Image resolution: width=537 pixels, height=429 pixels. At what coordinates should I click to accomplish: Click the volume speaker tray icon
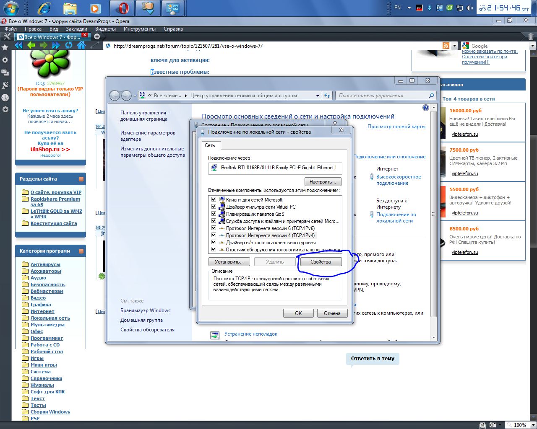pyautogui.click(x=470, y=8)
